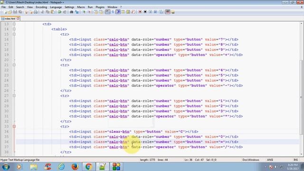Open the Run menu
Screen dimensions: 304x171
coord(90,7)
